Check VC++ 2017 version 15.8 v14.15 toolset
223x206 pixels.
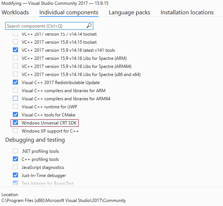tap(15, 42)
